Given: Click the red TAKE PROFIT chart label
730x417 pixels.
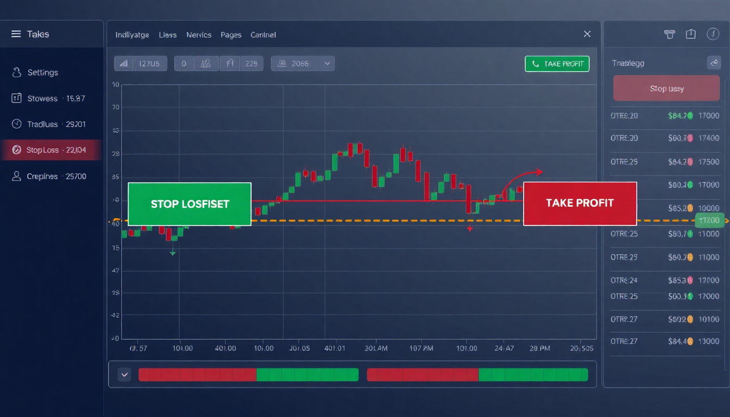Looking at the screenshot, I should click(580, 203).
